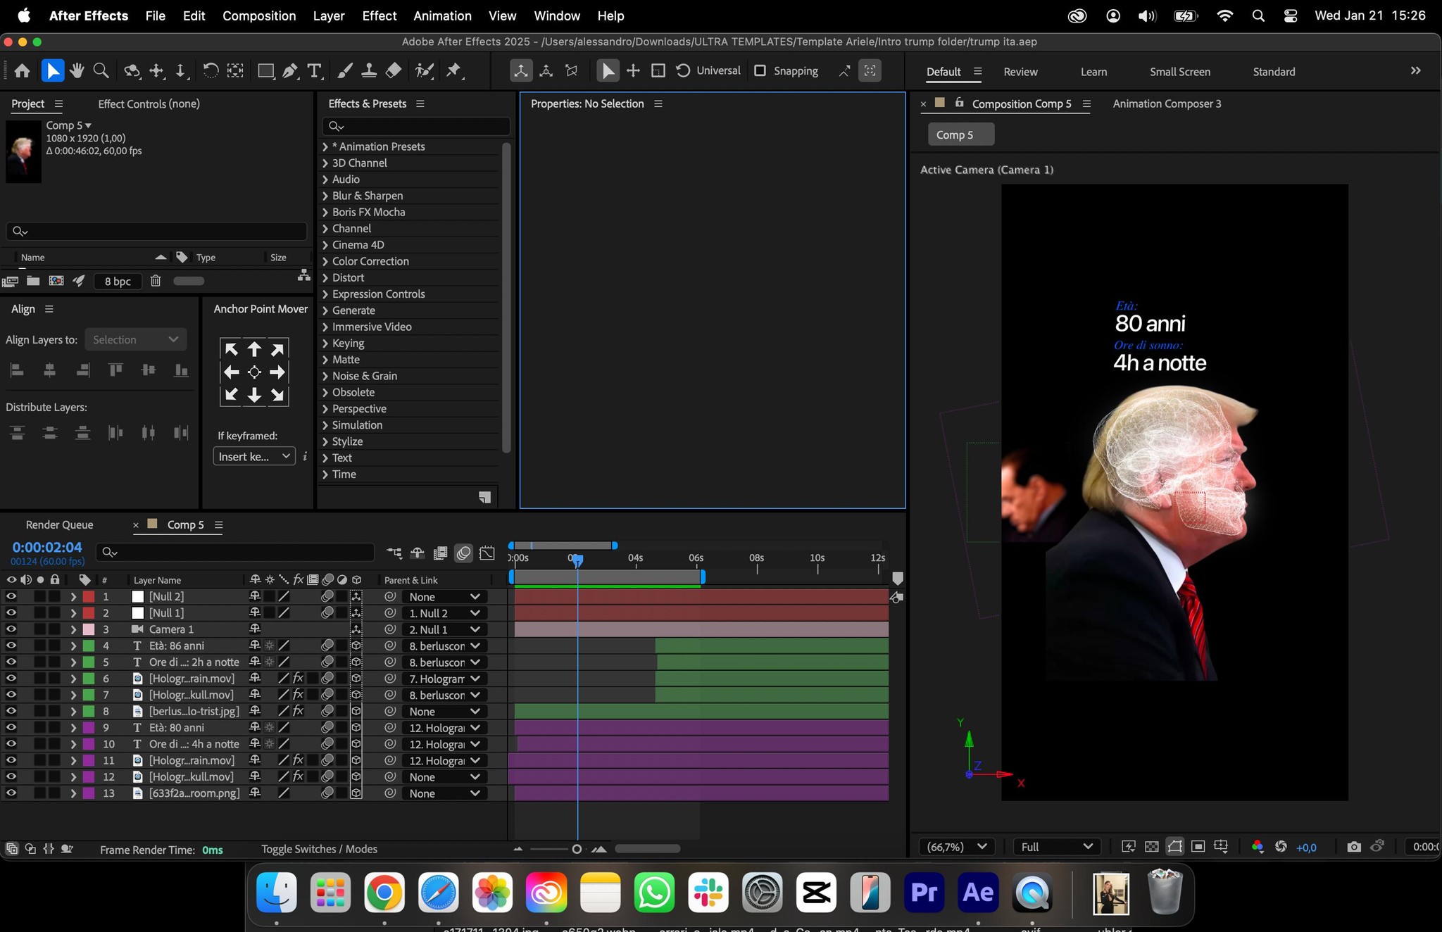1442x932 pixels.
Task: Expand the Color Correction effects category
Action: [325, 261]
